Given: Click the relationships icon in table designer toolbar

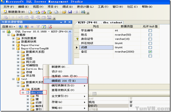Looking at the screenshot, I should (20, 17).
